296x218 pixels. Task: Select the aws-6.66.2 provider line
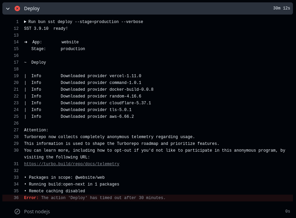click(x=79, y=117)
